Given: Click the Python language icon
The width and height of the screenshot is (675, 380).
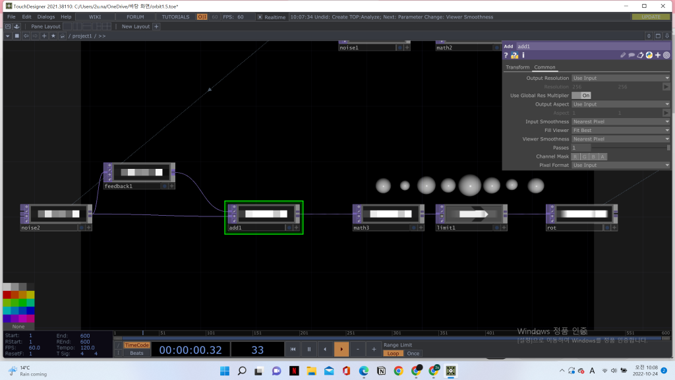Looking at the screenshot, I should click(649, 55).
